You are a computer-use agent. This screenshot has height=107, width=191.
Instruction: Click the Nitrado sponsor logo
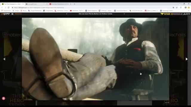pos(165,14)
